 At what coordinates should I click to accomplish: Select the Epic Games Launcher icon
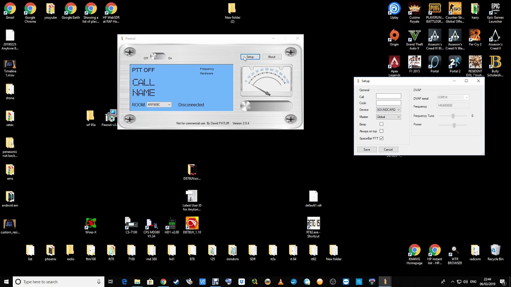coord(495,13)
